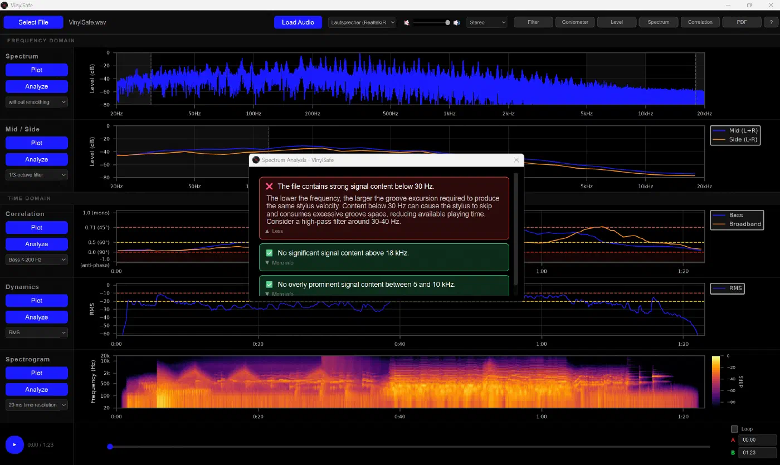Click the VinylSafe app icon in main title bar
Image resolution: width=780 pixels, height=465 pixels.
4,5
